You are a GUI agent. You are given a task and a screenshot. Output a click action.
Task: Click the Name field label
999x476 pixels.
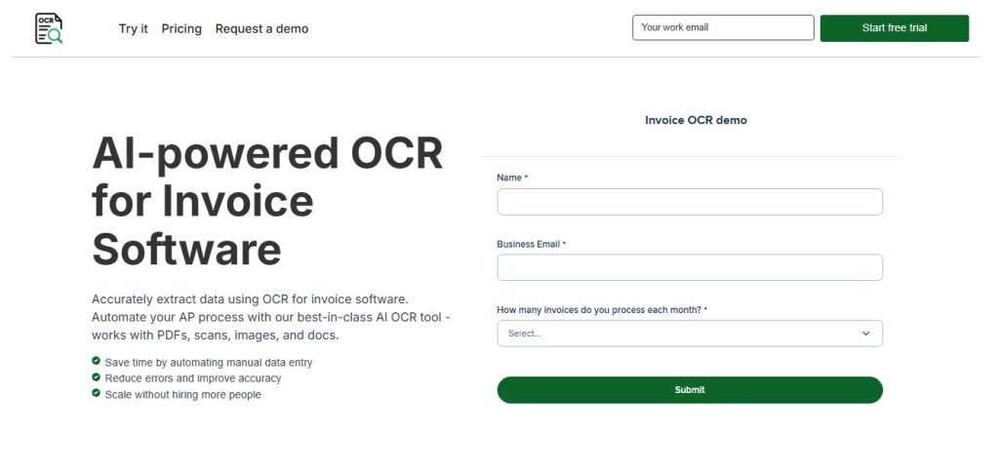(510, 178)
